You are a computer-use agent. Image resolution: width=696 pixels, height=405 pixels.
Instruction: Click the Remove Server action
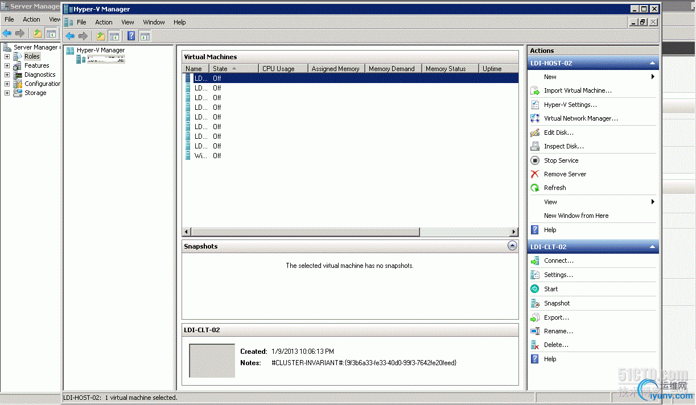click(x=565, y=174)
